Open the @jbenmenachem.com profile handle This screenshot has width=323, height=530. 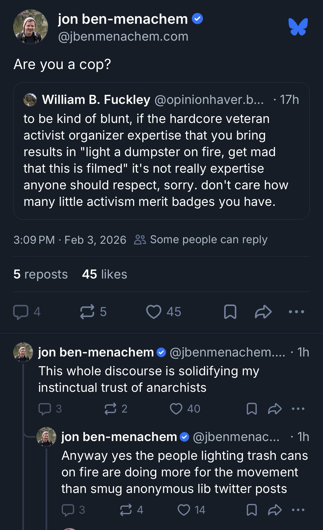click(x=123, y=37)
